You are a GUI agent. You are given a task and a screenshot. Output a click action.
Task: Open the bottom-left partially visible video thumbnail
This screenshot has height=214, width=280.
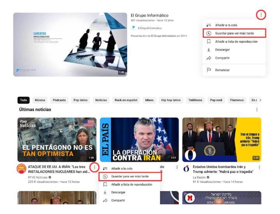57,198
